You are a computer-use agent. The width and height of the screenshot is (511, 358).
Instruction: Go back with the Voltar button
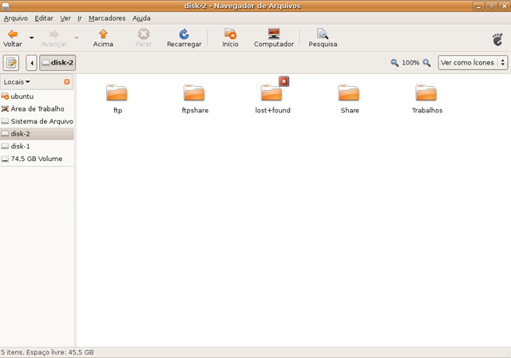[x=13, y=38]
